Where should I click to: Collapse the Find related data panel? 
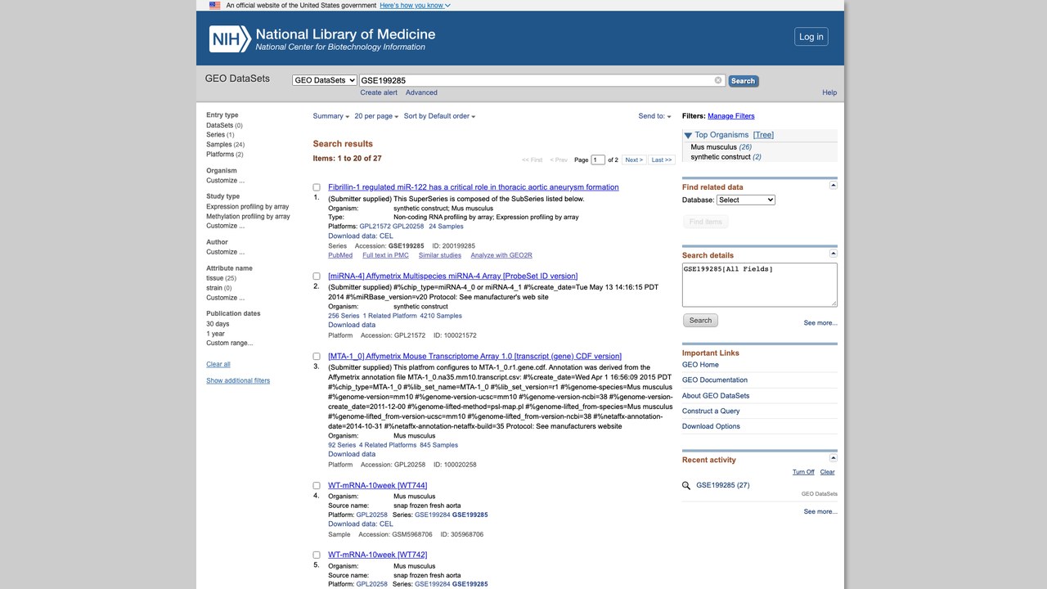834,186
